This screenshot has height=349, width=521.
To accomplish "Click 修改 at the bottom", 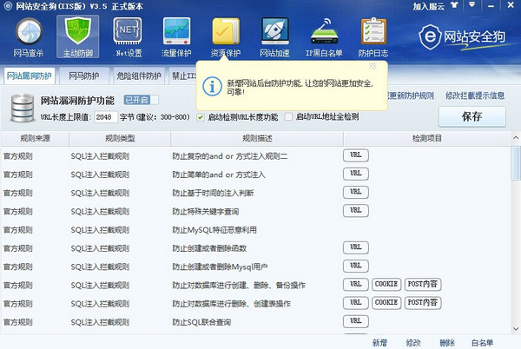I will (x=413, y=343).
